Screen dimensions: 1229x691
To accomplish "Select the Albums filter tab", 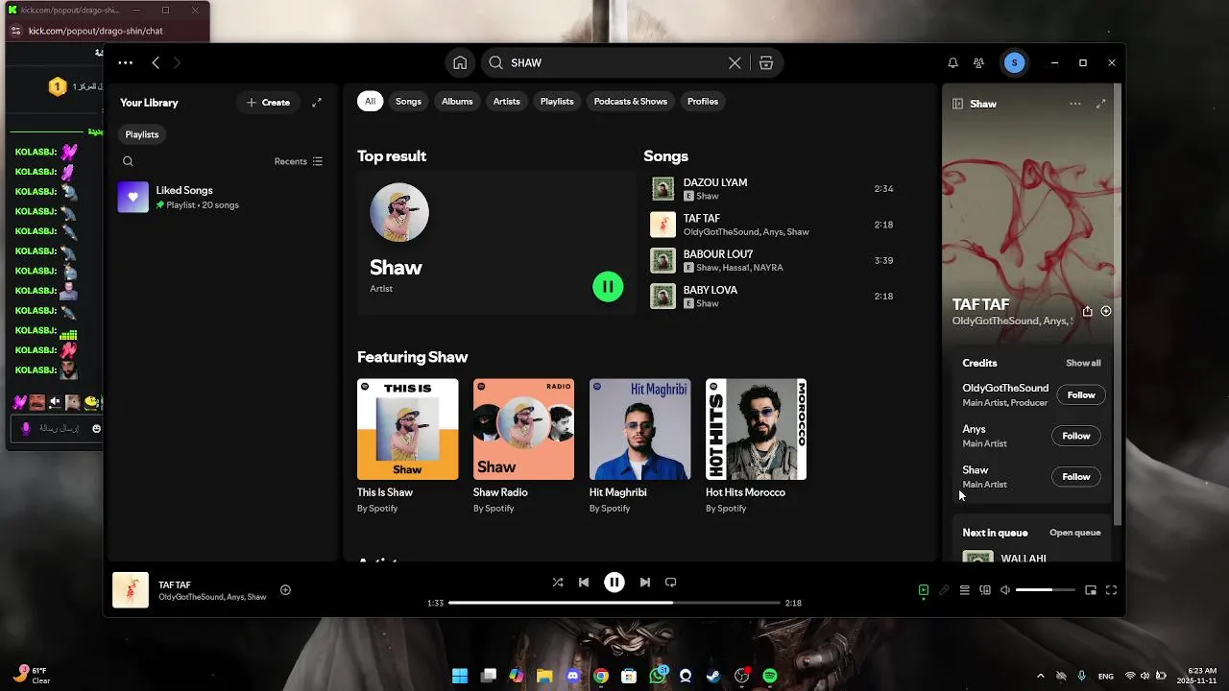I will [x=457, y=101].
